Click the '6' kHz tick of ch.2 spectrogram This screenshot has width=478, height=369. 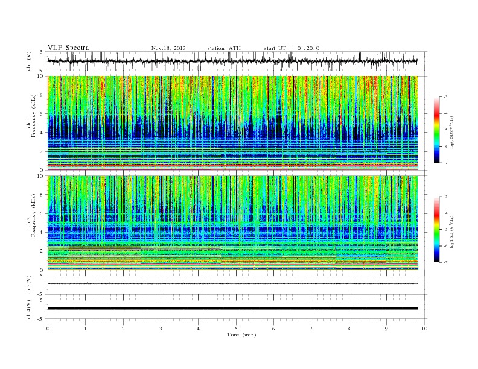pyautogui.click(x=42, y=213)
